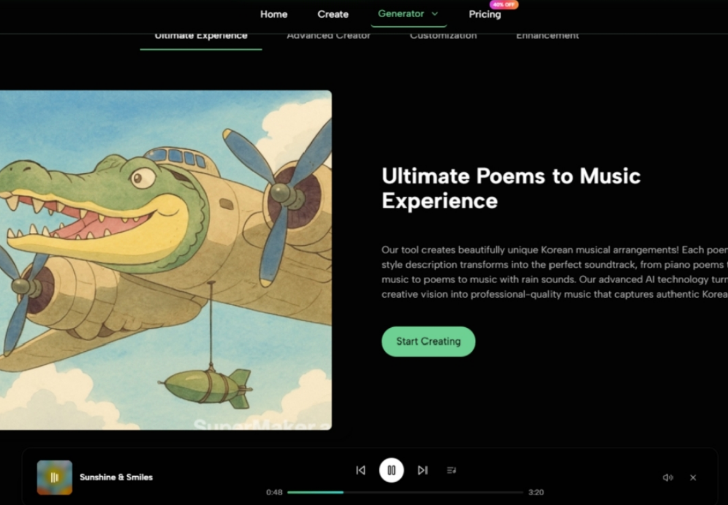The width and height of the screenshot is (728, 505).
Task: Pause the currently playing song
Action: [x=391, y=470]
